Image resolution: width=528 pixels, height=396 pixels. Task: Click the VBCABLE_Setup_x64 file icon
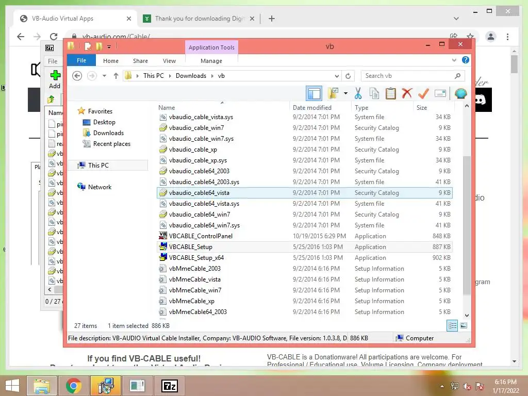pyautogui.click(x=163, y=257)
